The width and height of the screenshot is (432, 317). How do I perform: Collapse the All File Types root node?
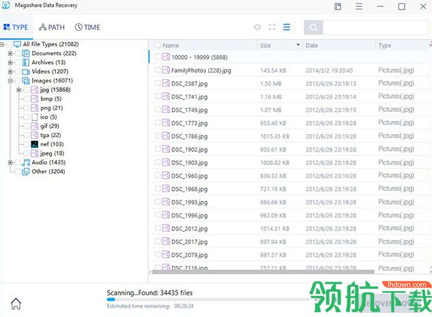(x=1, y=44)
